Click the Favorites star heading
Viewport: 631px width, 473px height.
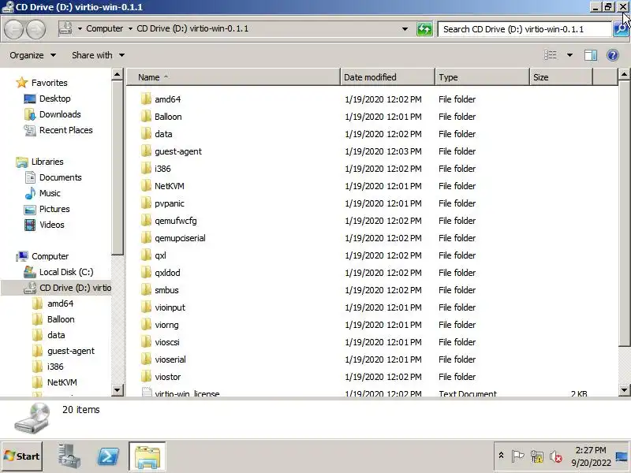(42, 83)
